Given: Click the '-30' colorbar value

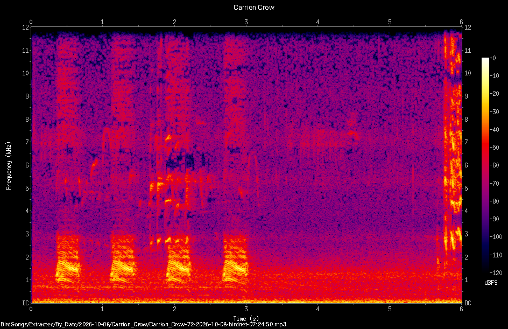Looking at the screenshot, I should [494, 111].
